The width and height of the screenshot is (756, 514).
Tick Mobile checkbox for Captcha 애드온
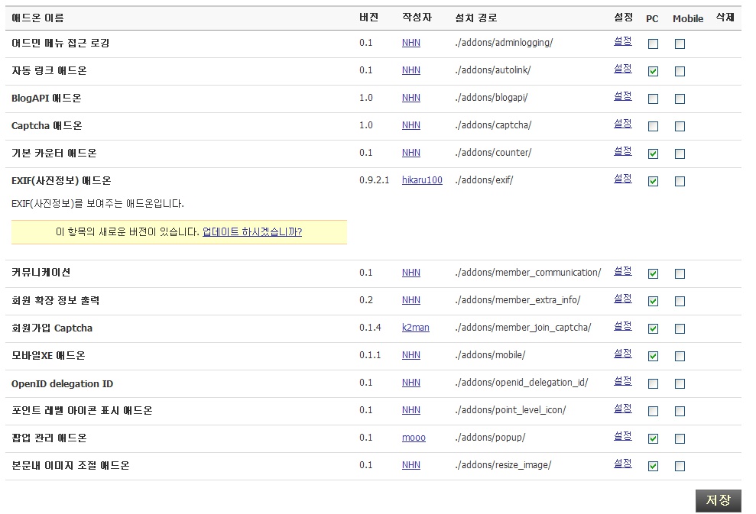tap(680, 126)
